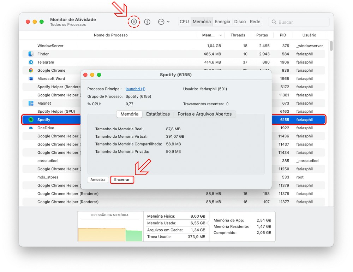Switch to the CPU tab
The width and height of the screenshot is (353, 272).
[184, 22]
